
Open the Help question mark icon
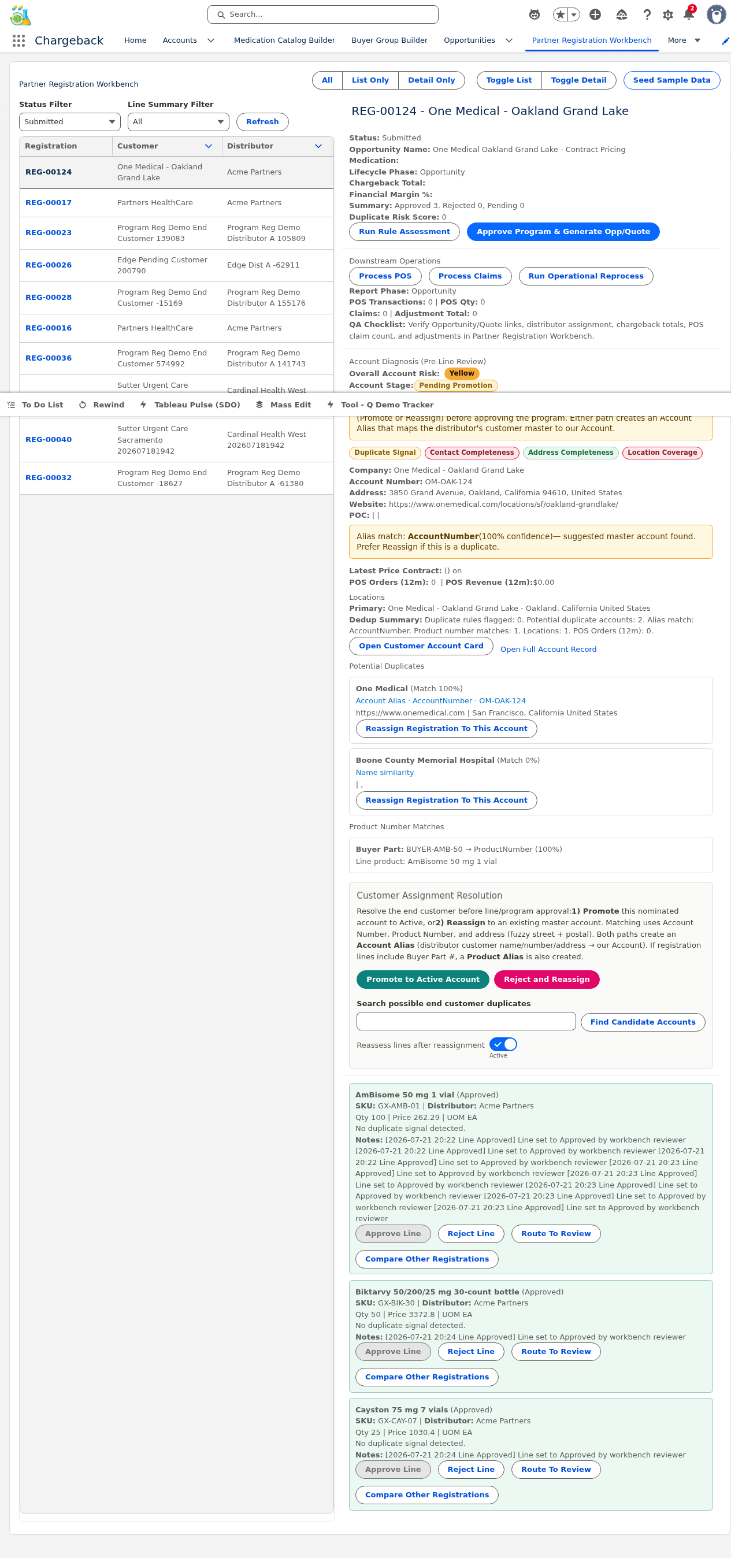point(647,14)
